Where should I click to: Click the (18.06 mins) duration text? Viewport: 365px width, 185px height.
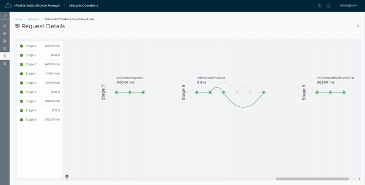click(53, 83)
